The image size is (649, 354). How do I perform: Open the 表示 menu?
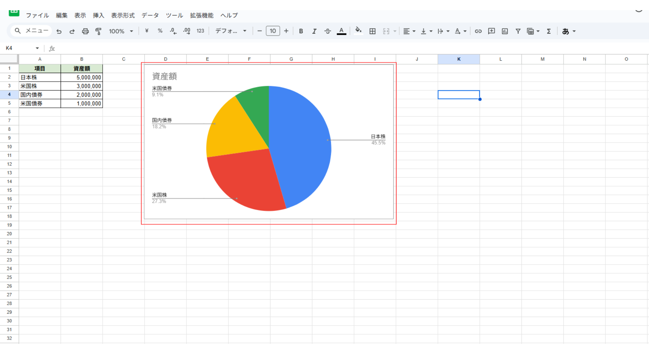(80, 15)
